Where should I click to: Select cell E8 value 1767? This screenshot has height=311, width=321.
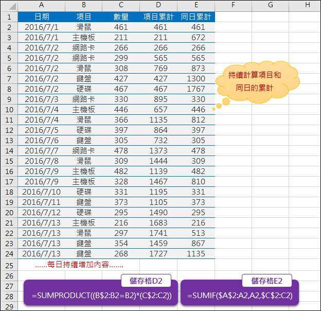(x=196, y=89)
